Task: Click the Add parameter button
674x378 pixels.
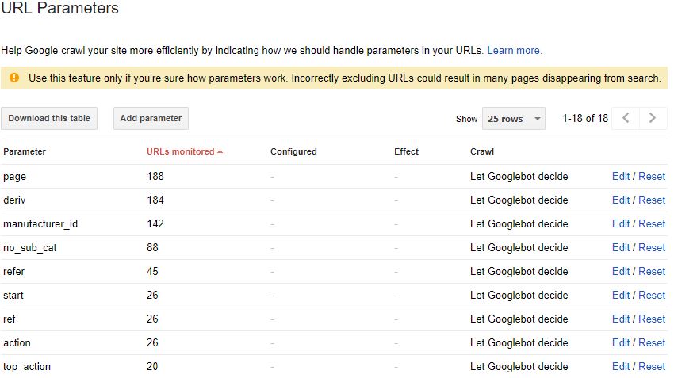Action: [x=151, y=119]
